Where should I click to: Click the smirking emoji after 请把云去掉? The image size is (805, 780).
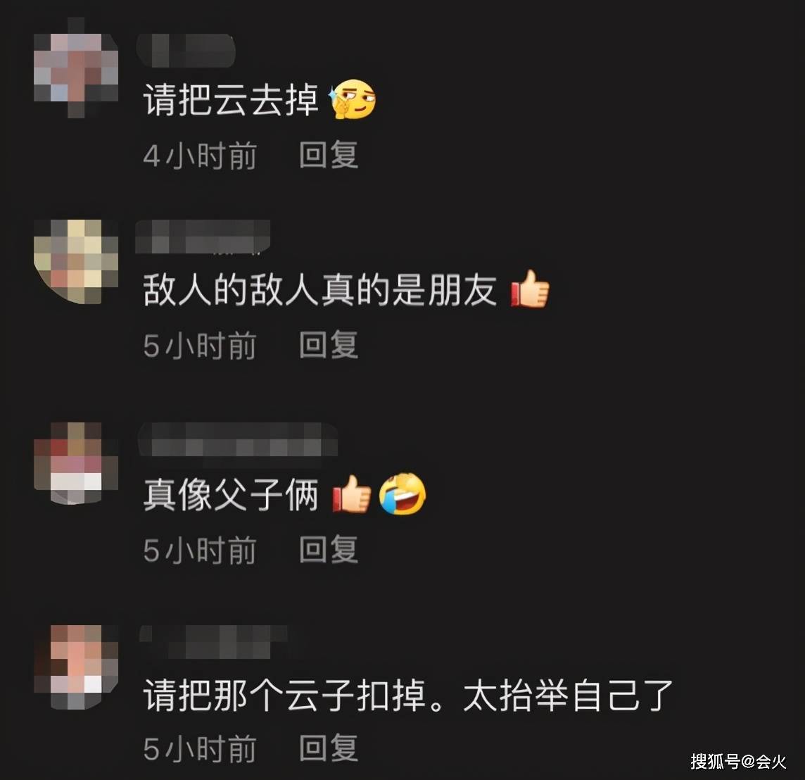coord(352,99)
